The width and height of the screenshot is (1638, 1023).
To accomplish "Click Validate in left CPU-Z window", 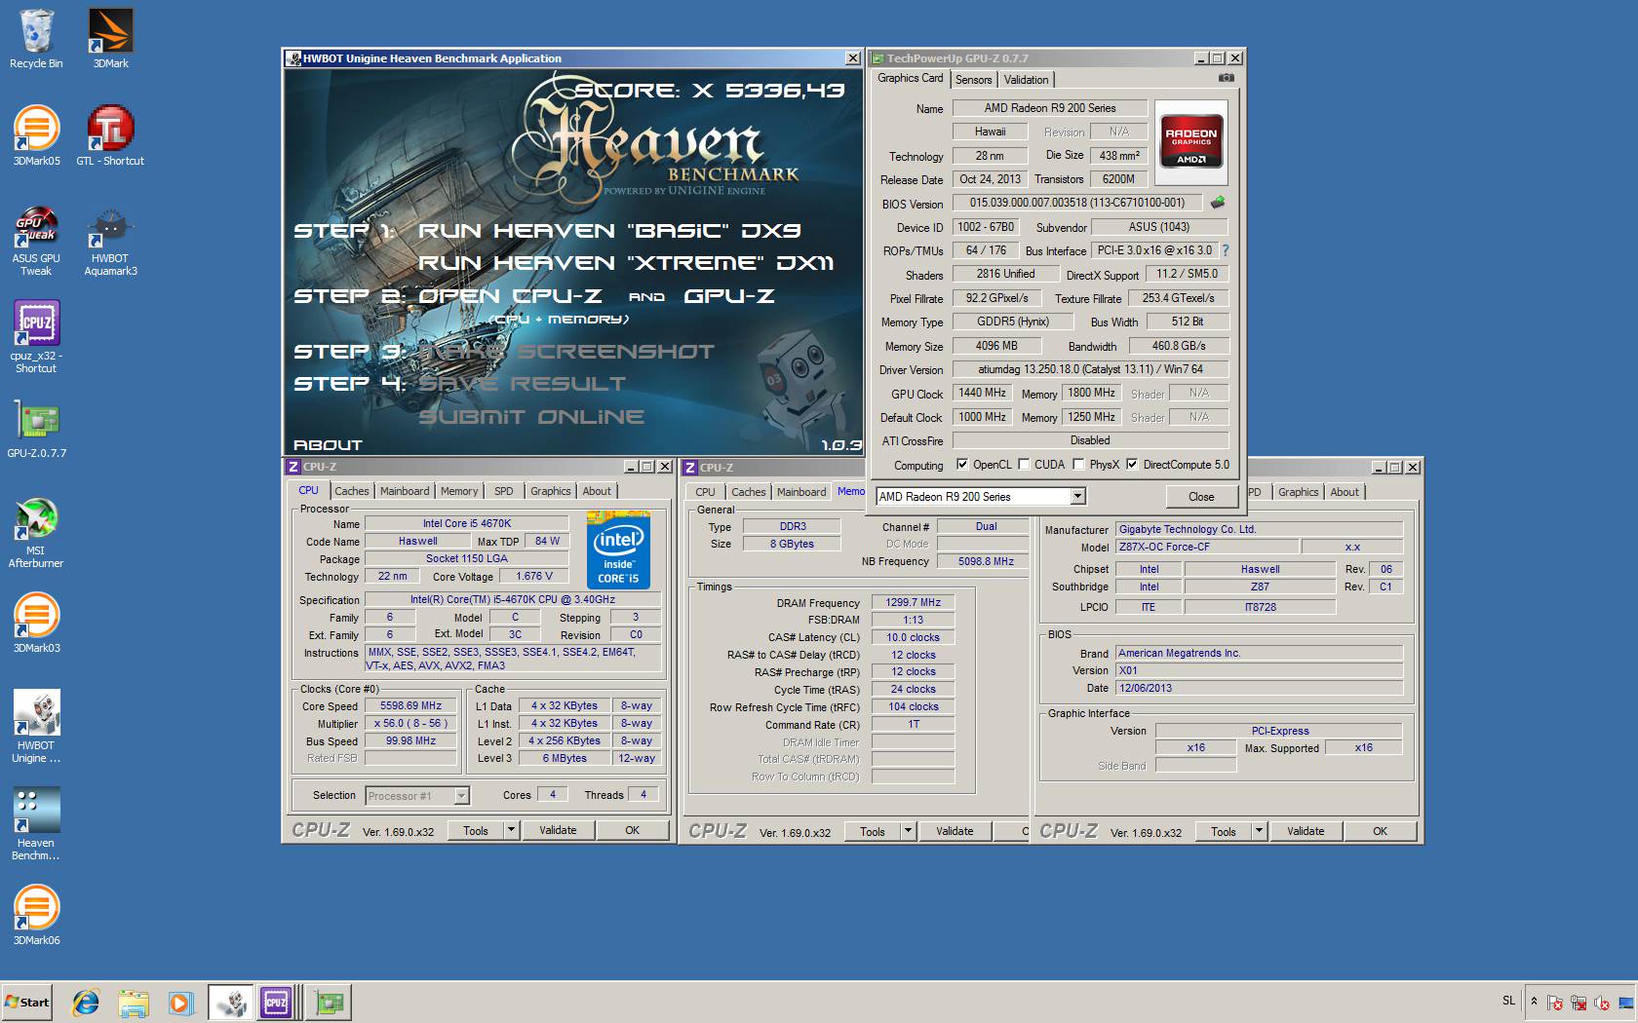I will pyautogui.click(x=558, y=830).
